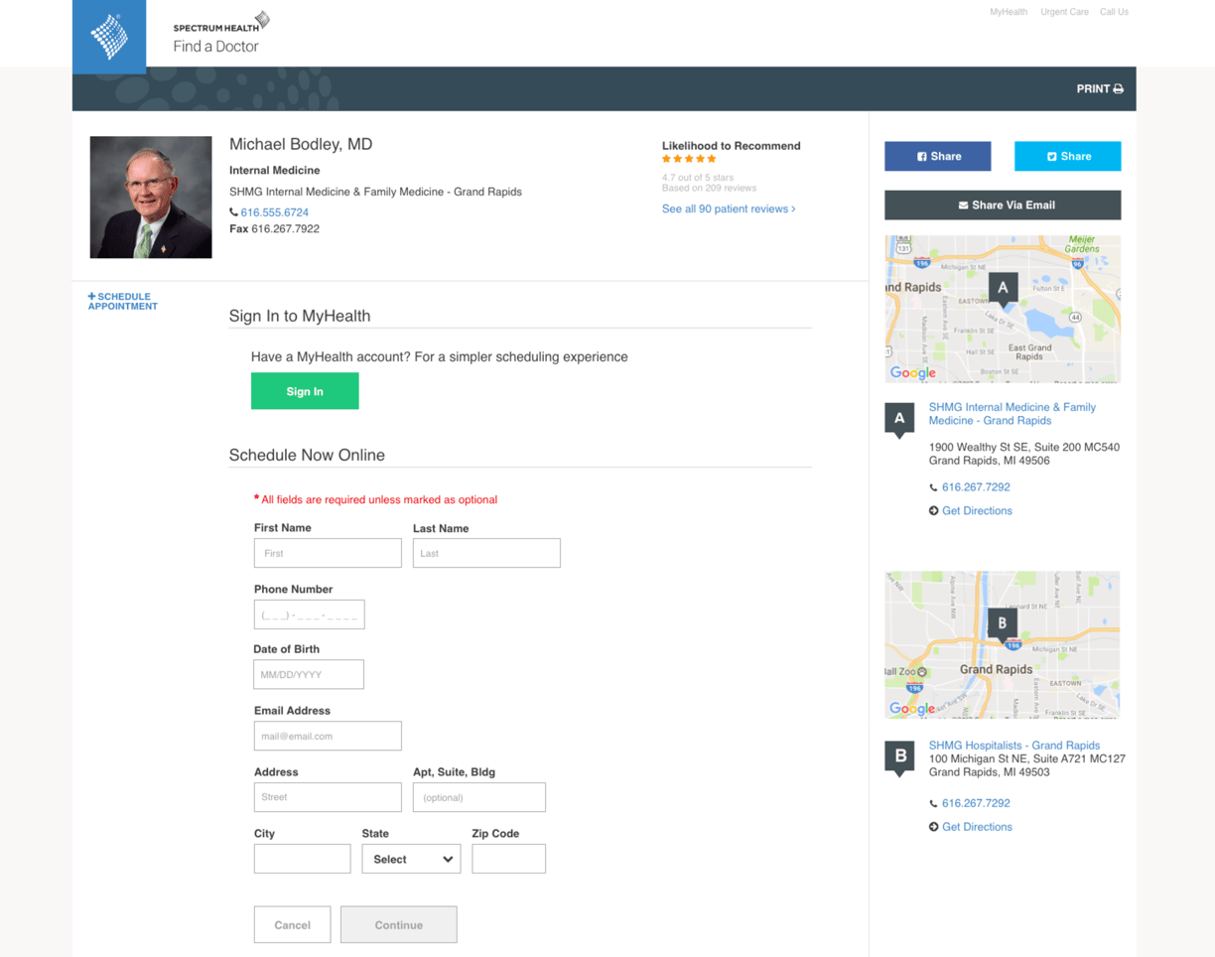Get Directions for location B

click(x=977, y=826)
